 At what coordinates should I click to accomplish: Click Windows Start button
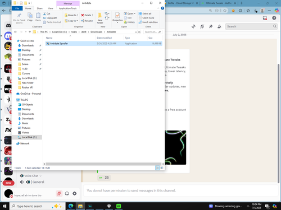(4, 206)
